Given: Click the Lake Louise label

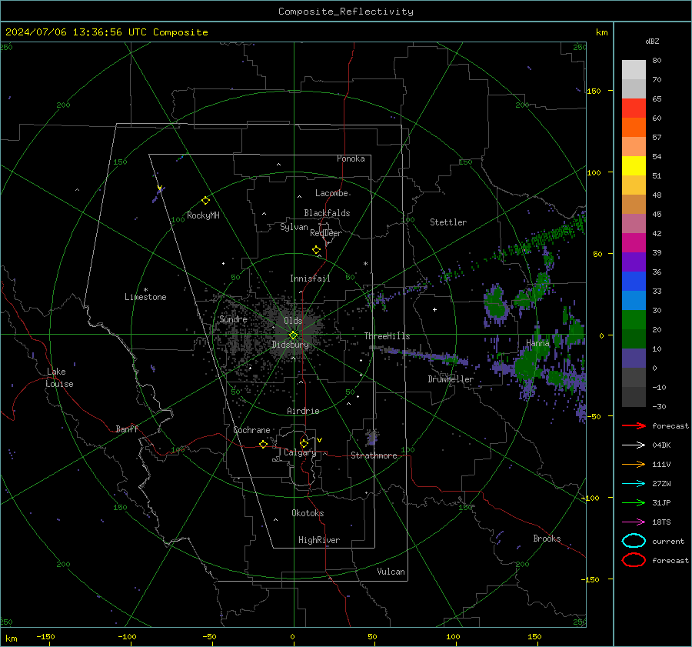Looking at the screenshot, I should [x=59, y=378].
